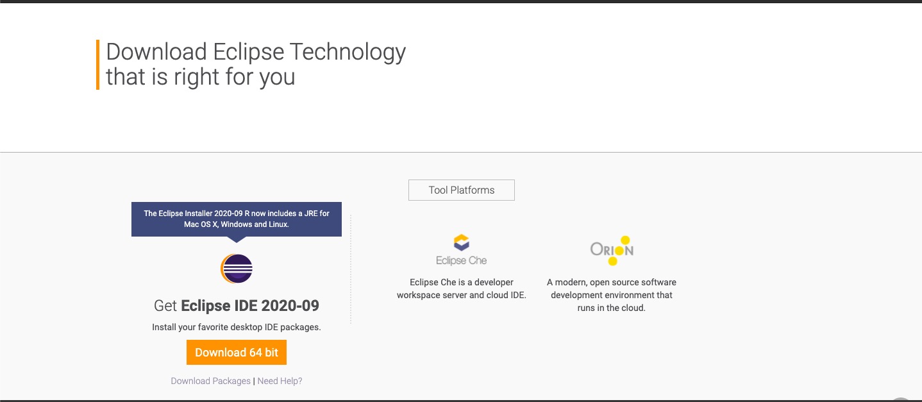Open the Need Help? link
The width and height of the screenshot is (922, 402).
(280, 381)
